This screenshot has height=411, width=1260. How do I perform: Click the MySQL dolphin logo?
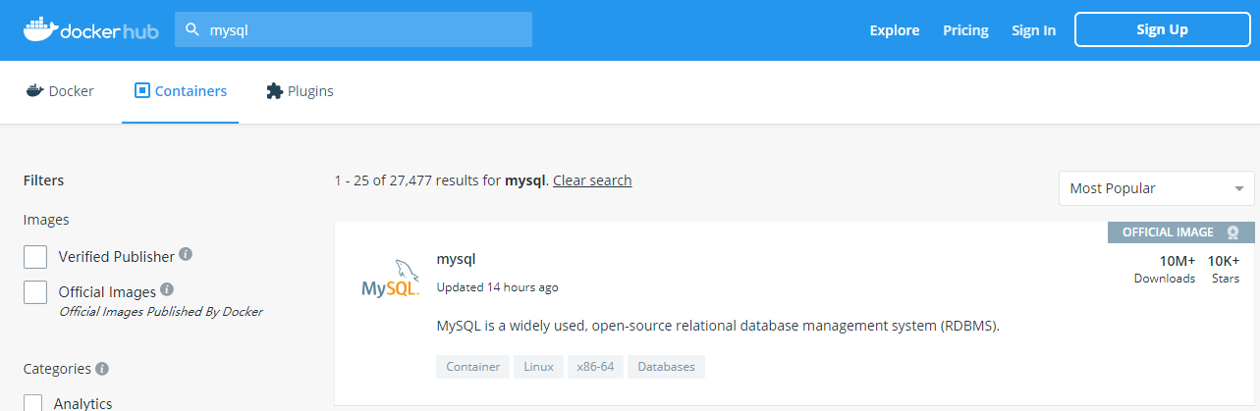click(x=390, y=278)
